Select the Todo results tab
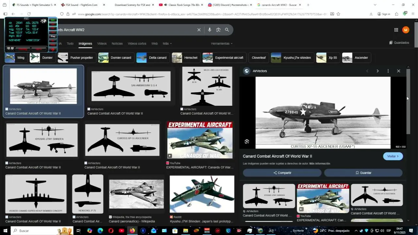 click(x=70, y=43)
